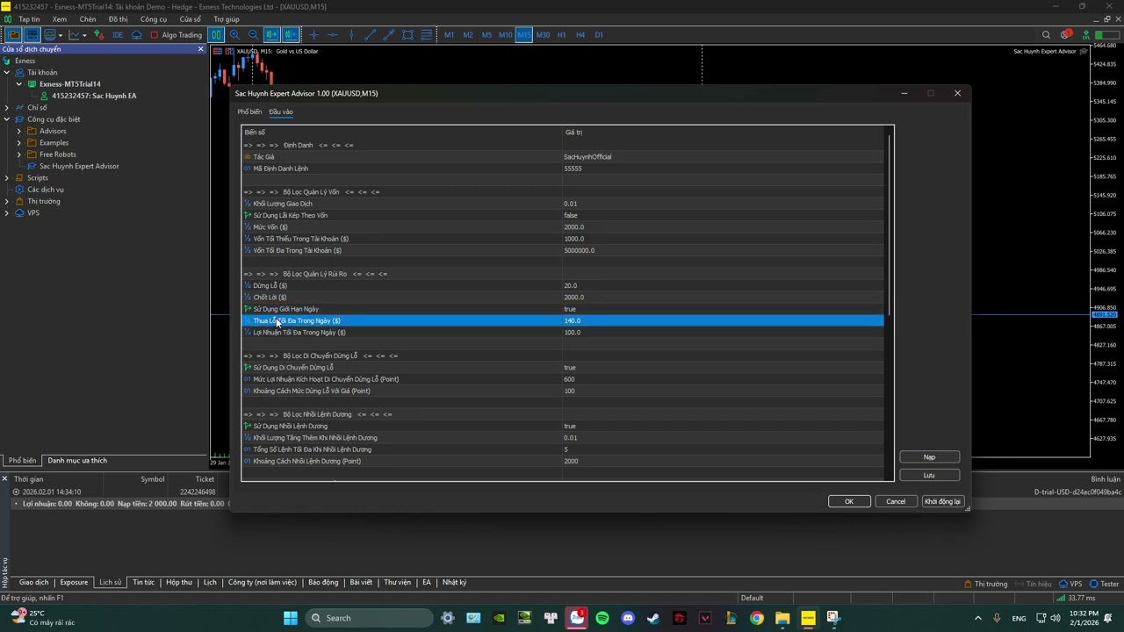Zoom in on the chart
The image size is (1124, 632).
click(234, 35)
